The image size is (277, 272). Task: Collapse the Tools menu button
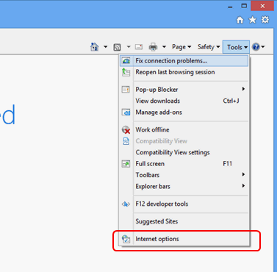tap(236, 47)
